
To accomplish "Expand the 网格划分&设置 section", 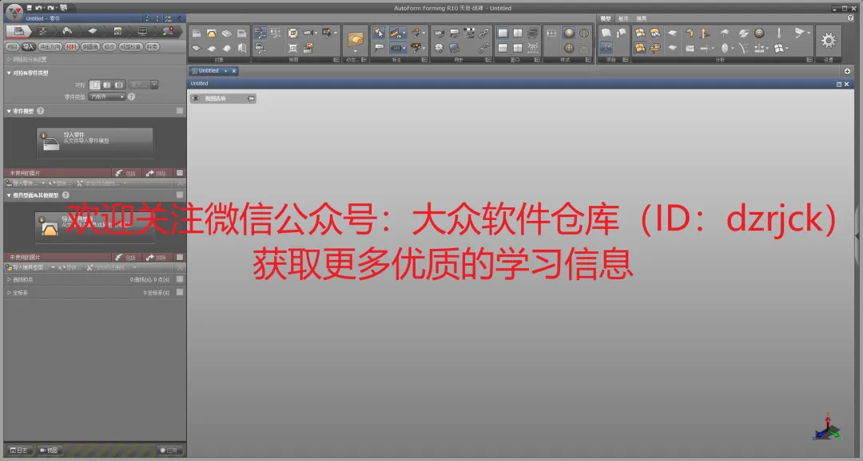I will pyautogui.click(x=9, y=59).
